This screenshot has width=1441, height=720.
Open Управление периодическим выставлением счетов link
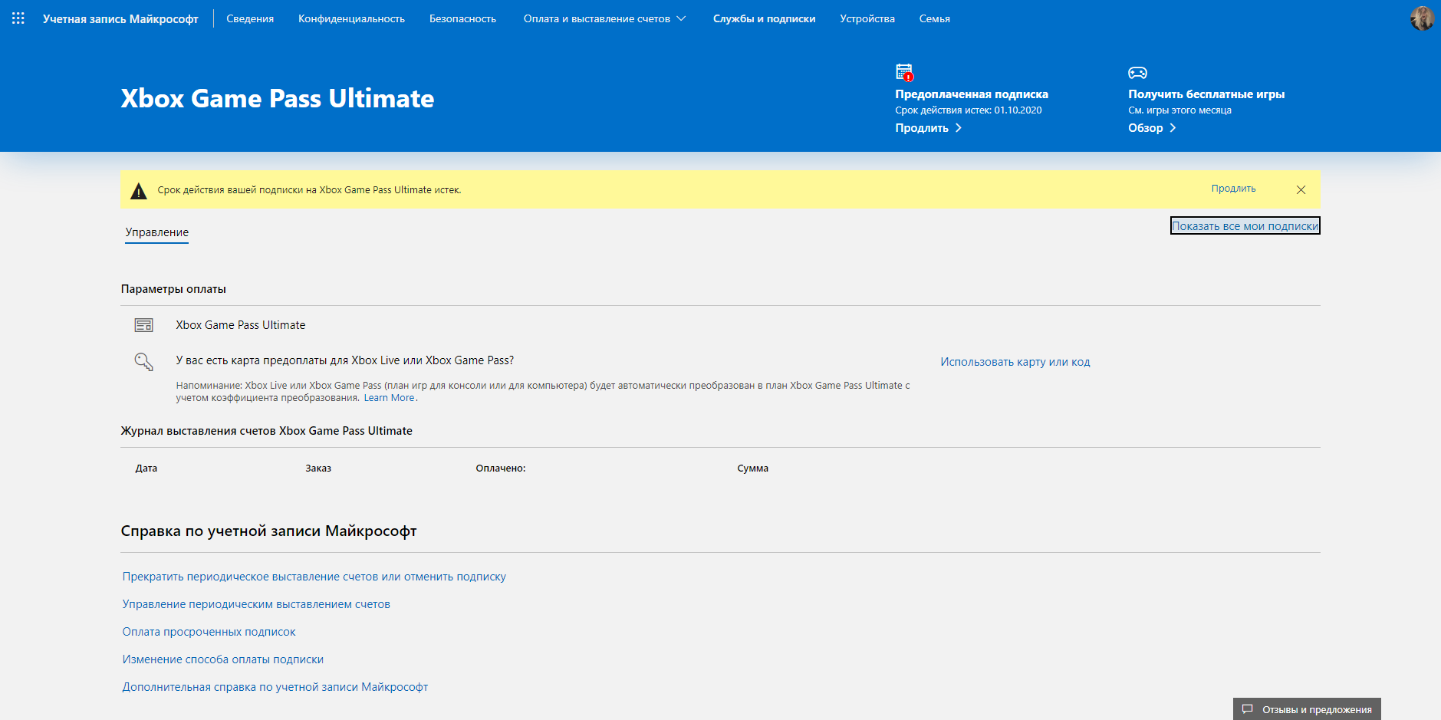(x=256, y=604)
